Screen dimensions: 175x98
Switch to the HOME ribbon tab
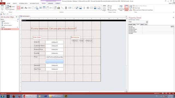coord(8,4)
